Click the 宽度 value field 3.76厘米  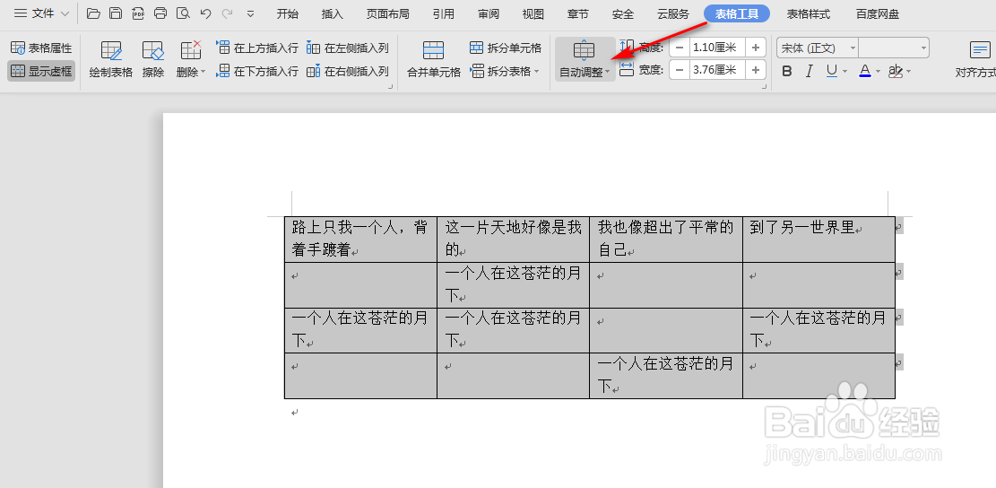(x=718, y=70)
